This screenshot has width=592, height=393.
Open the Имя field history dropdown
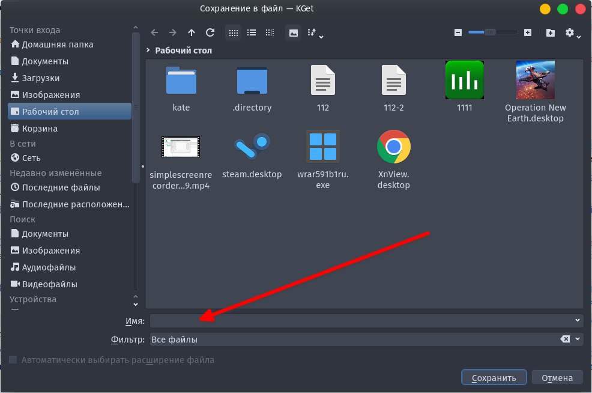tap(577, 320)
